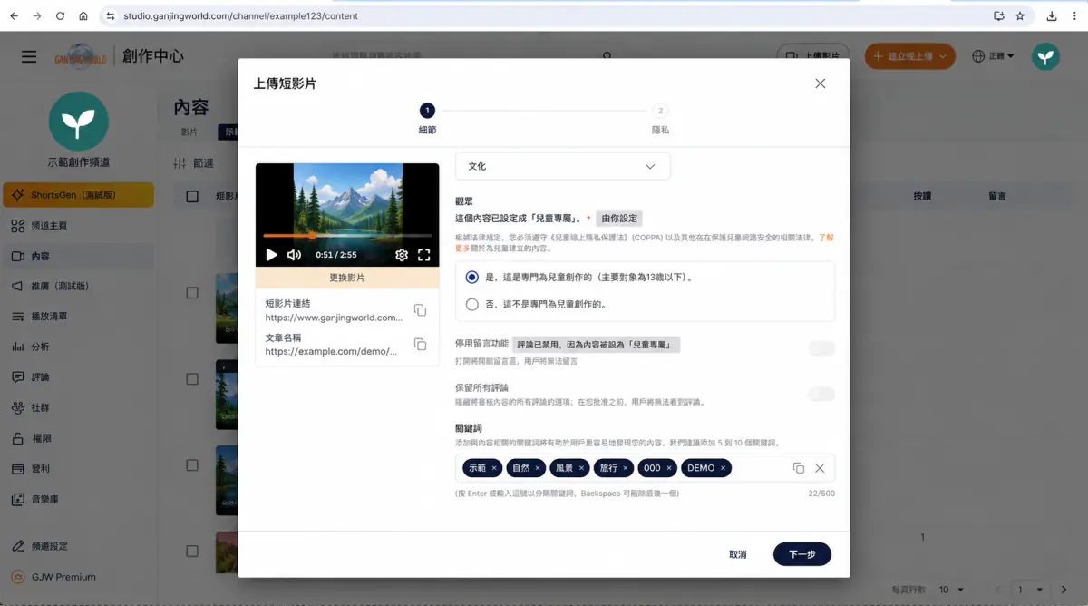This screenshot has width=1088, height=606.
Task: Copy the 文章名稱 URL
Action: click(420, 344)
